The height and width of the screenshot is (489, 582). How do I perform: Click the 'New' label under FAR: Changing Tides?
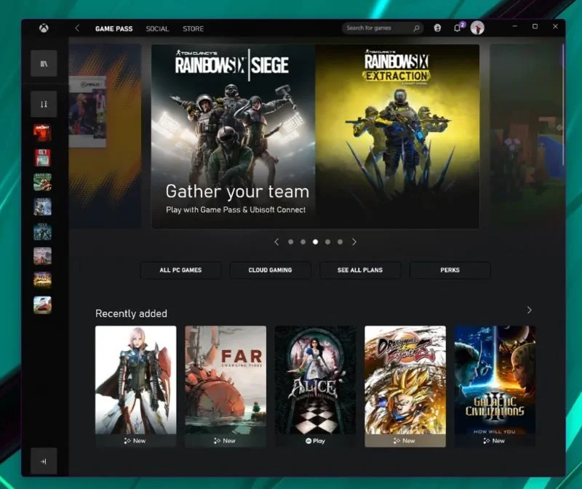(225, 441)
